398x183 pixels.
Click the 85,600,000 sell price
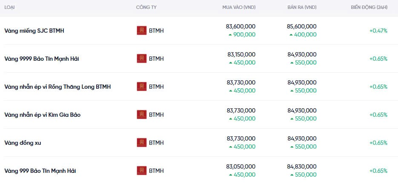click(x=302, y=26)
